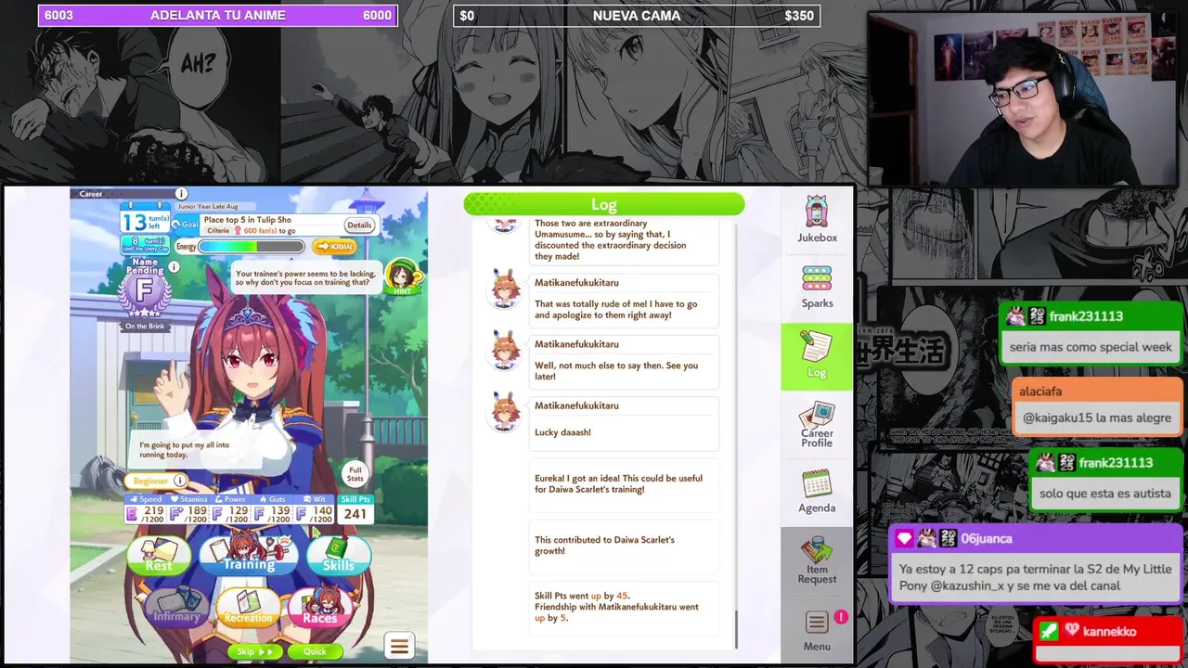Image resolution: width=1188 pixels, height=668 pixels.
Task: Click the Stamina stat value 189
Action: [x=197, y=511]
